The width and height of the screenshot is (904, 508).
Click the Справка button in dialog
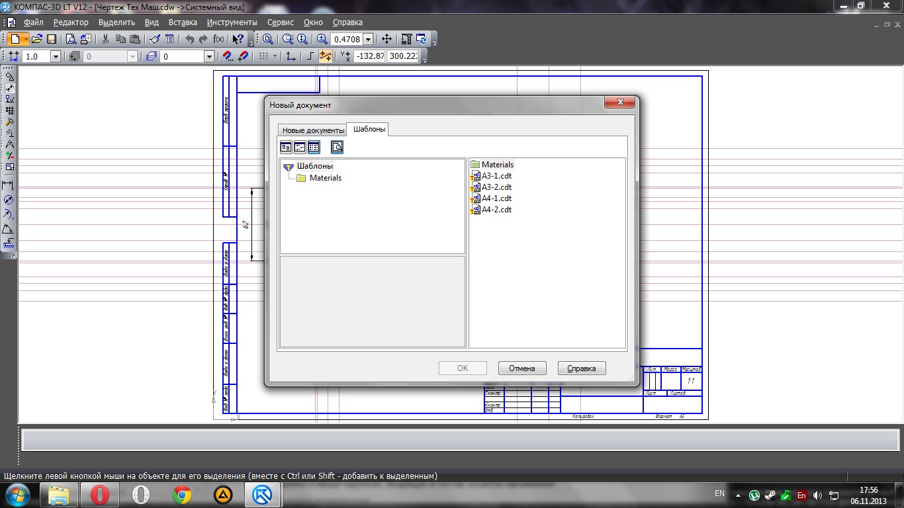[x=582, y=368]
